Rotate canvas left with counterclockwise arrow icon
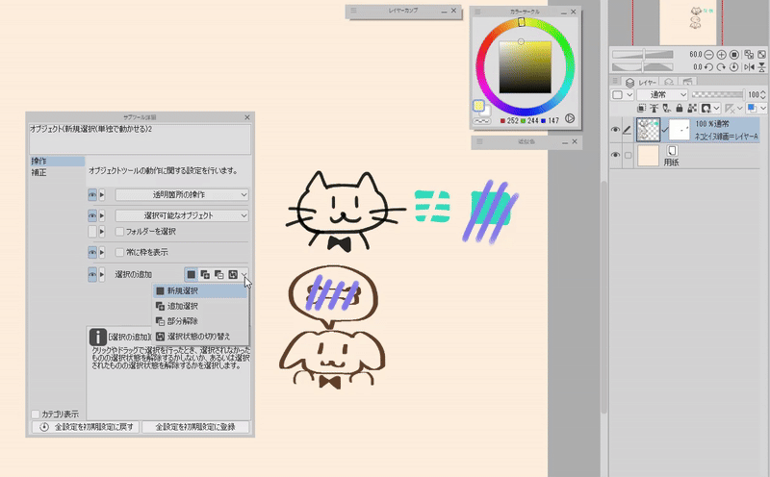This screenshot has width=770, height=477. [x=708, y=67]
